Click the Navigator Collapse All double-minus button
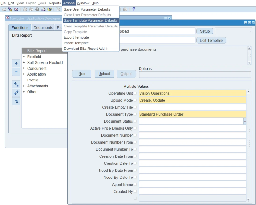Image resolution: width=256 pixels, height=205 pixels. coord(16,101)
